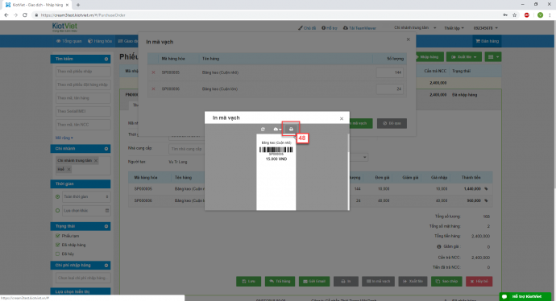The image size is (556, 301).
Task: Click the Bỏ qua button in dialog
Action: [x=392, y=123]
